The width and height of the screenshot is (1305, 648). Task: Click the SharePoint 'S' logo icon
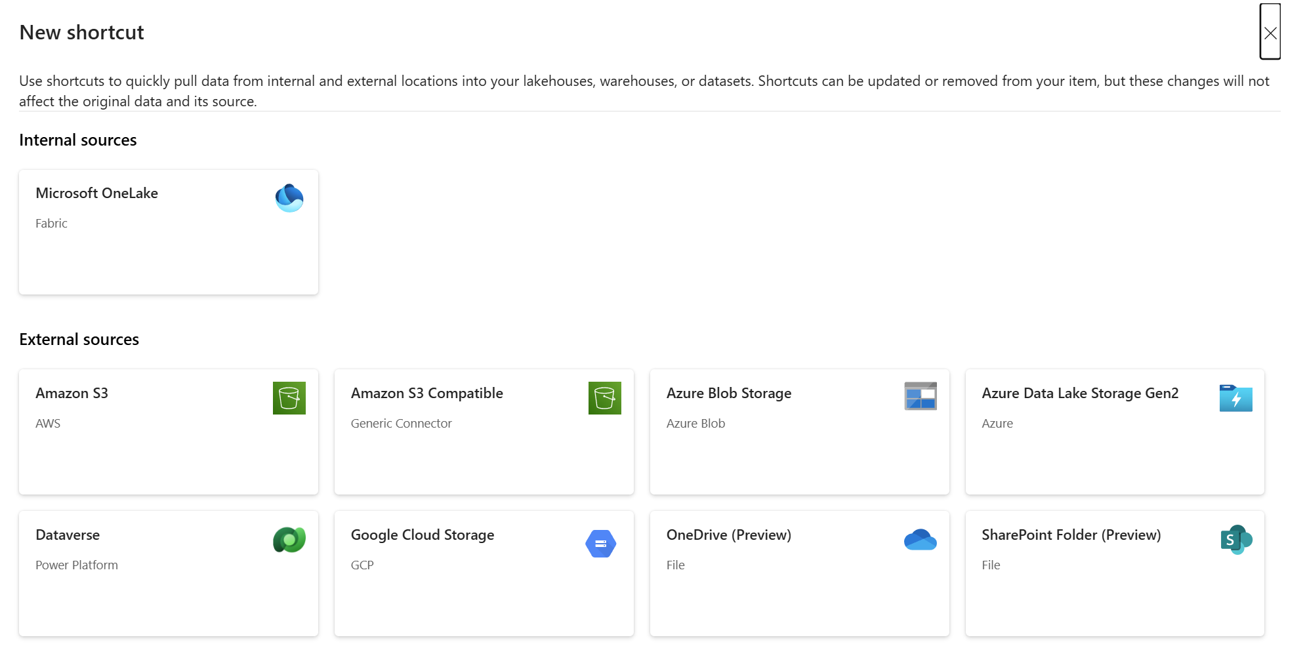1235,540
